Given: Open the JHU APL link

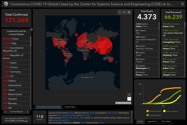Looking at the screenshot, I should 86,115.
